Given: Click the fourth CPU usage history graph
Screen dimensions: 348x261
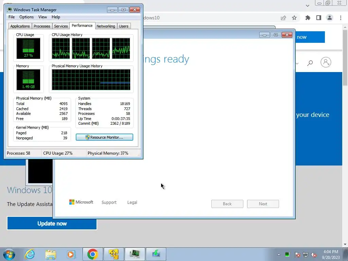Looking at the screenshot, I should (121, 48).
